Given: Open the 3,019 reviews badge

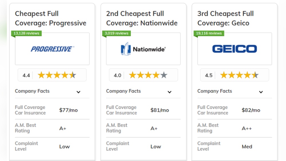Looking at the screenshot, I should pos(117,33).
